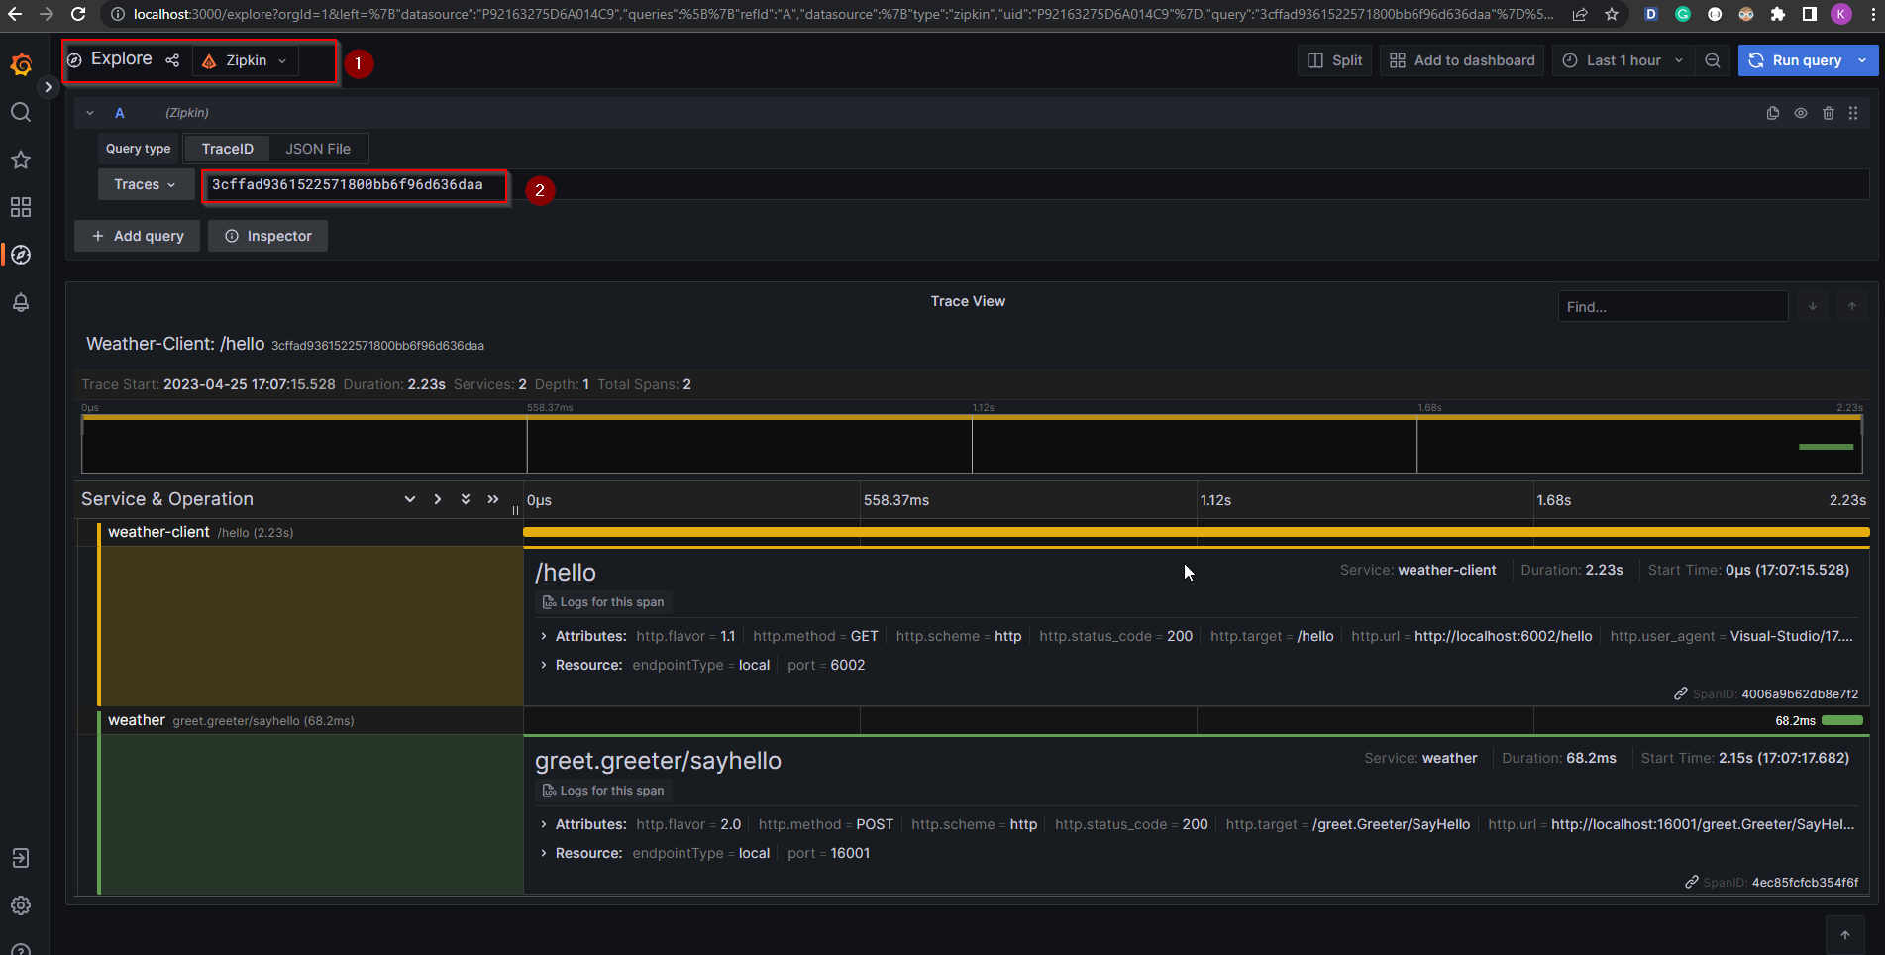Toggle query A visibility eye
1885x955 pixels.
[1801, 113]
